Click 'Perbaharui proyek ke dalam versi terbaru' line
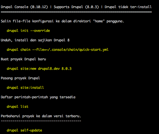The image size is (159, 134). click(x=41, y=116)
